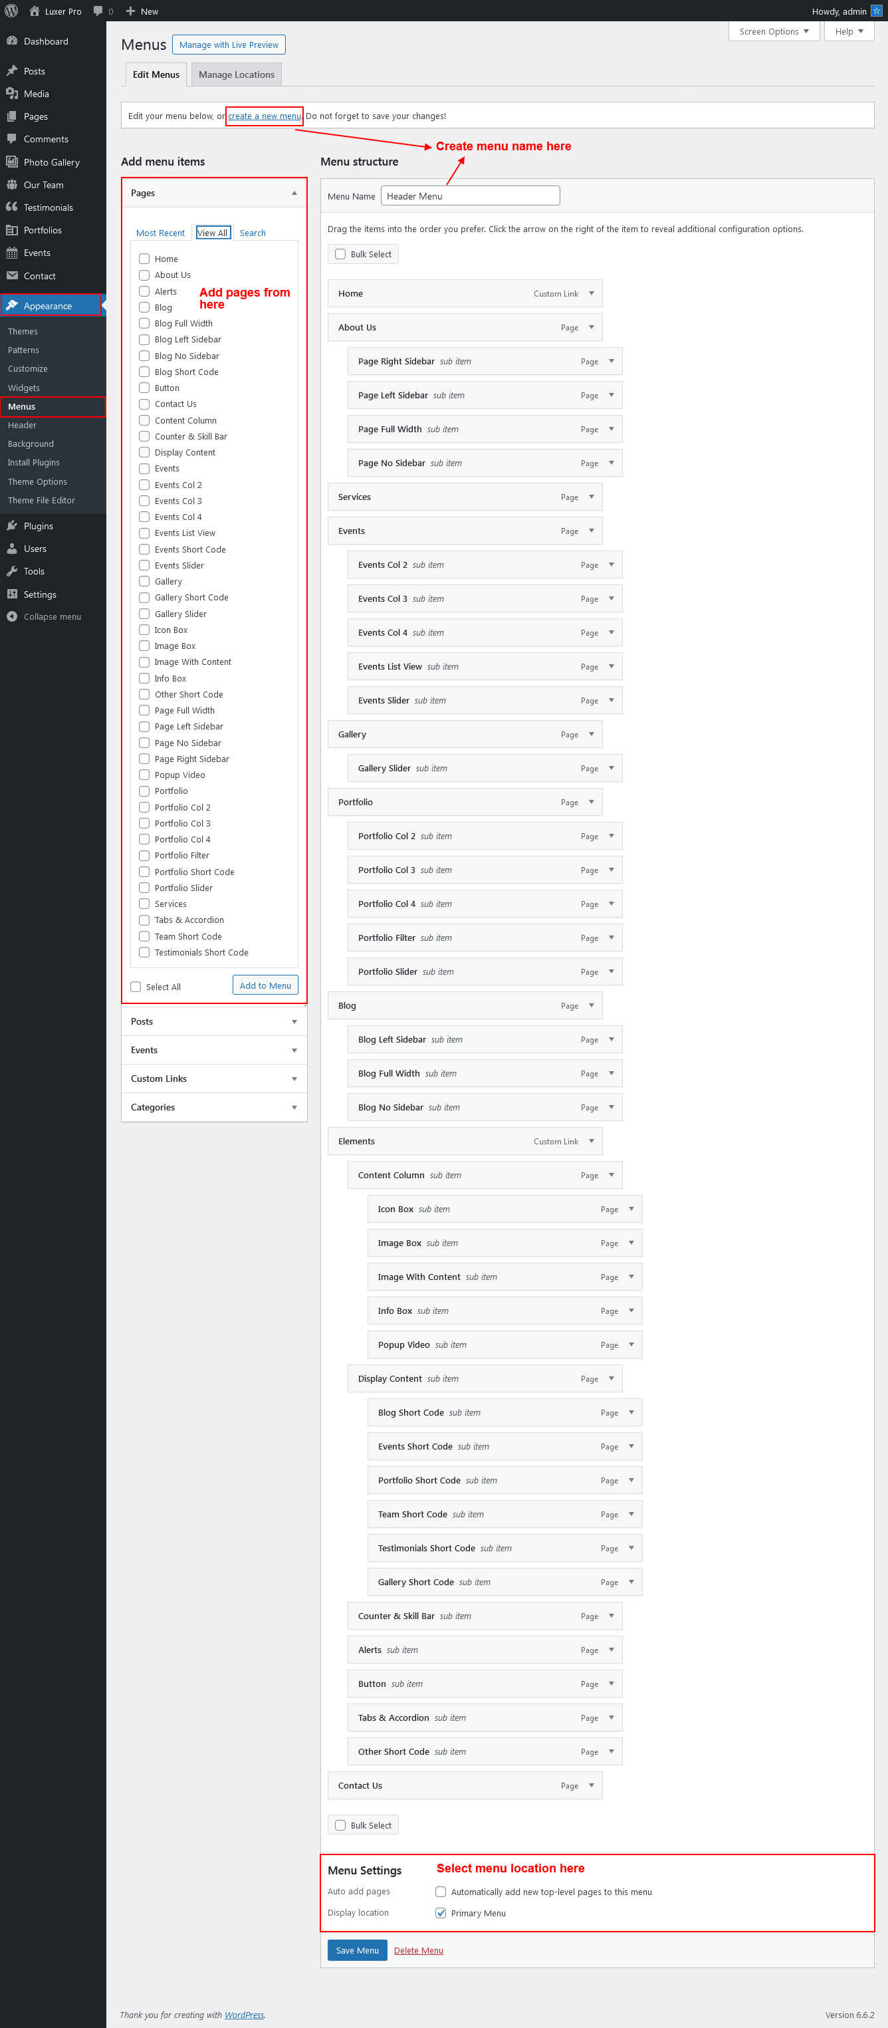The image size is (888, 2028).
Task: Select the Portfolio Filter menu item bar
Action: click(x=485, y=938)
